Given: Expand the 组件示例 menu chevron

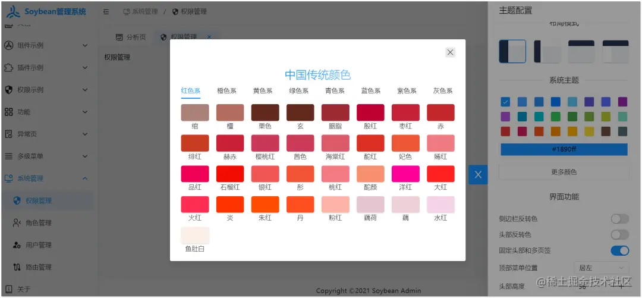Looking at the screenshot, I should 85,45.
